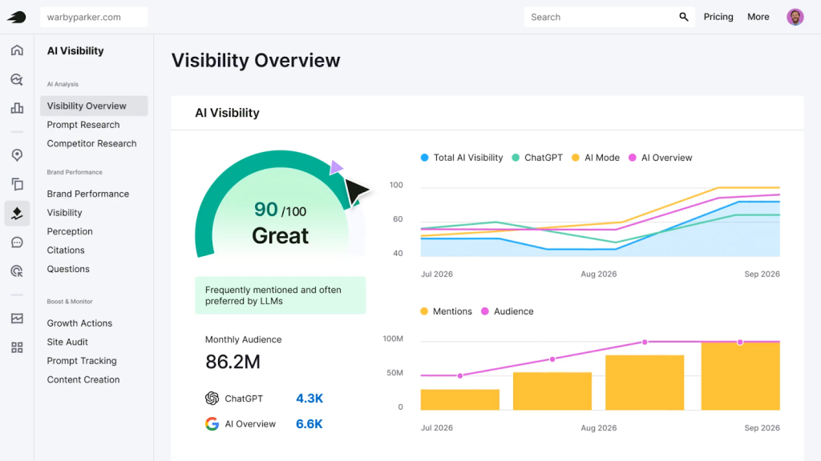Open Competitor Research
The image size is (821, 461).
tap(91, 143)
